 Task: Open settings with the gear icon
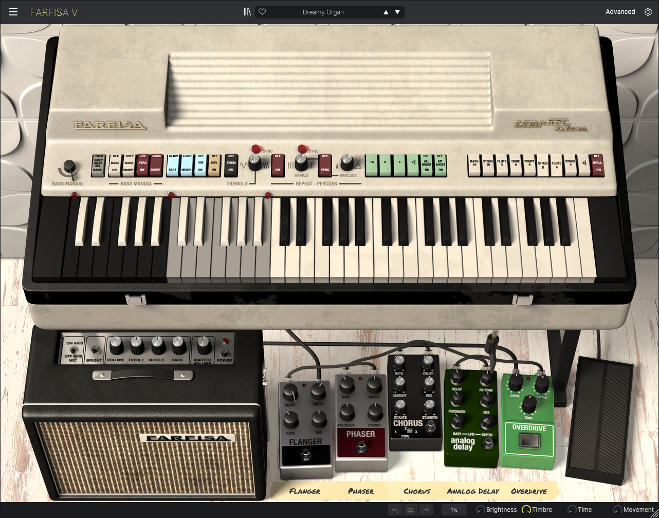pyautogui.click(x=648, y=12)
